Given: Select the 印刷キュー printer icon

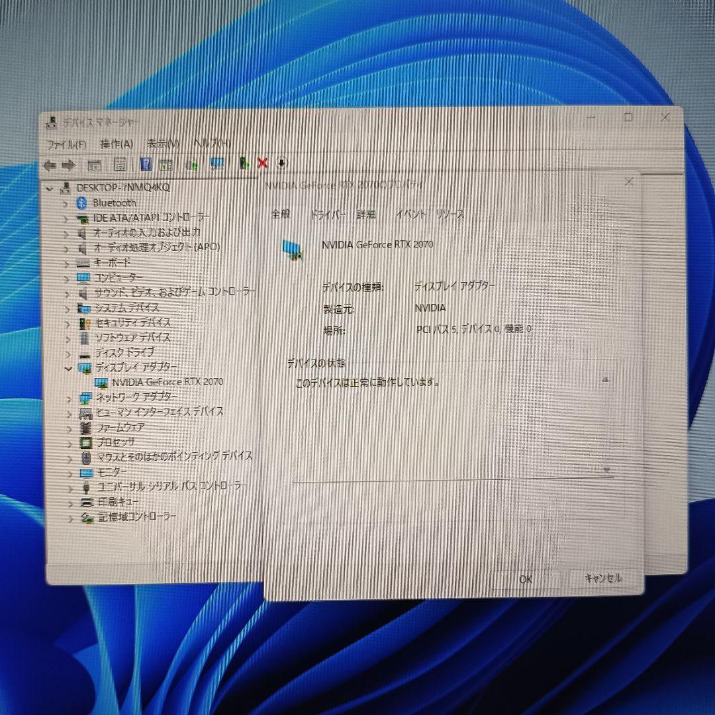Looking at the screenshot, I should tap(87, 502).
